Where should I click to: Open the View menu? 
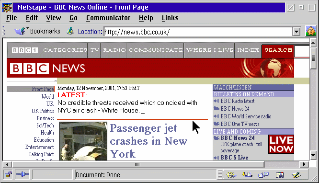[x=53, y=18]
